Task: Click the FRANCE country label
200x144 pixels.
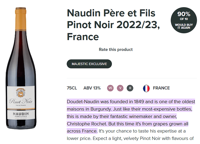Action: pos(161,88)
